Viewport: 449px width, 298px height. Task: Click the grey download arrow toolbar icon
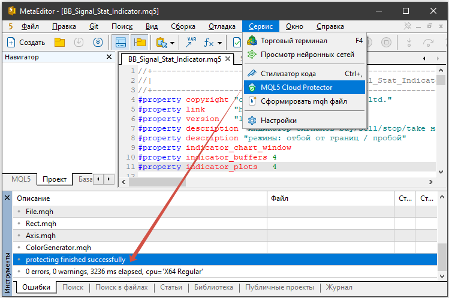[x=79, y=43]
